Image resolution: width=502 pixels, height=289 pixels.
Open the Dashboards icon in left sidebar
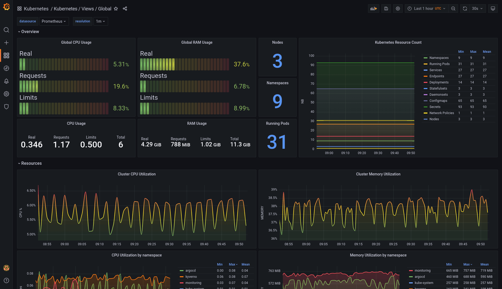coord(6,55)
